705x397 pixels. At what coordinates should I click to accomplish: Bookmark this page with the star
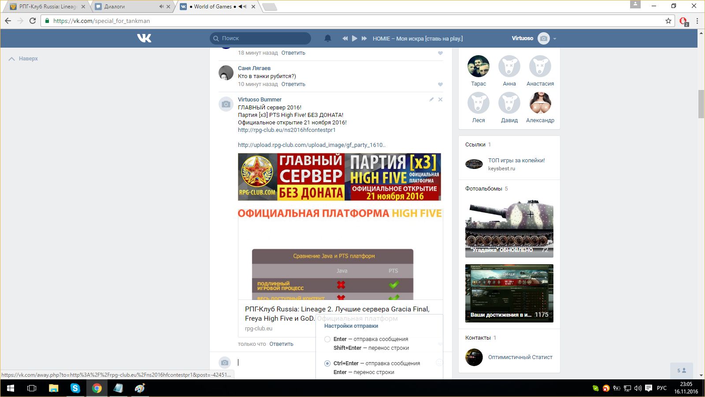(x=668, y=21)
